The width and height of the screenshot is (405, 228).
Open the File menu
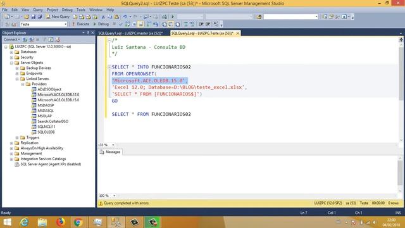pos(4,9)
